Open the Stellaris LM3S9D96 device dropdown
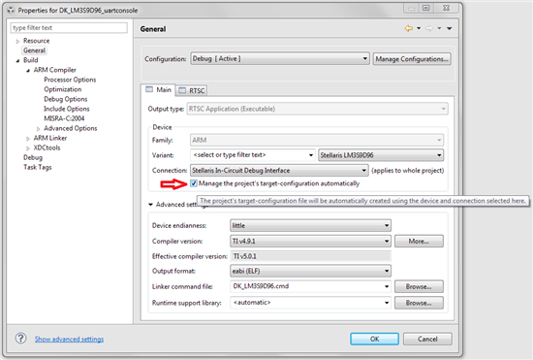 tap(381, 155)
